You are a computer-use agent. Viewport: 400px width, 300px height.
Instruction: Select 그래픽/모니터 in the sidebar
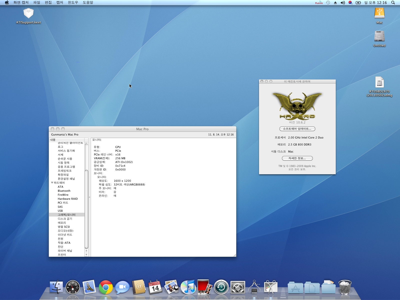pyautogui.click(x=67, y=215)
